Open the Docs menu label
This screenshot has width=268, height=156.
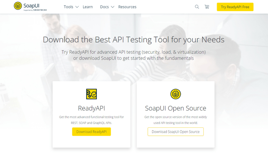[104, 7]
